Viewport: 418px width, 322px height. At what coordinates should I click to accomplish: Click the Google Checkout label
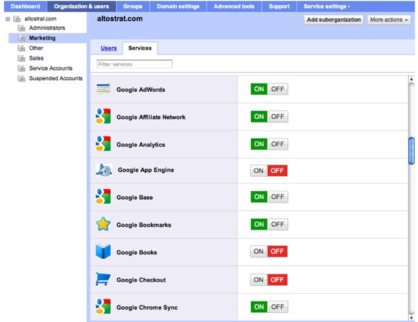tap(141, 280)
